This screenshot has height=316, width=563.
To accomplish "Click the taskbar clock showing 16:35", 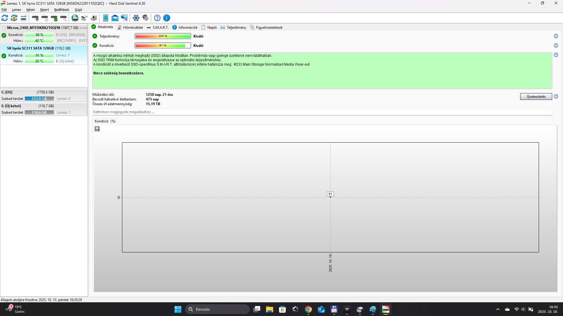I will pyautogui.click(x=548, y=309).
